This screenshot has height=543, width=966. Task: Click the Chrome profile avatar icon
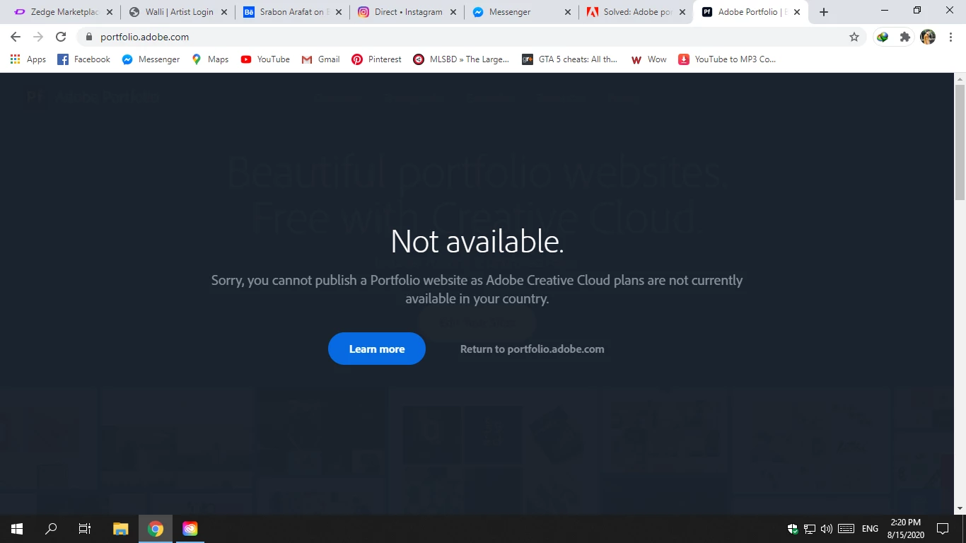[x=928, y=37]
